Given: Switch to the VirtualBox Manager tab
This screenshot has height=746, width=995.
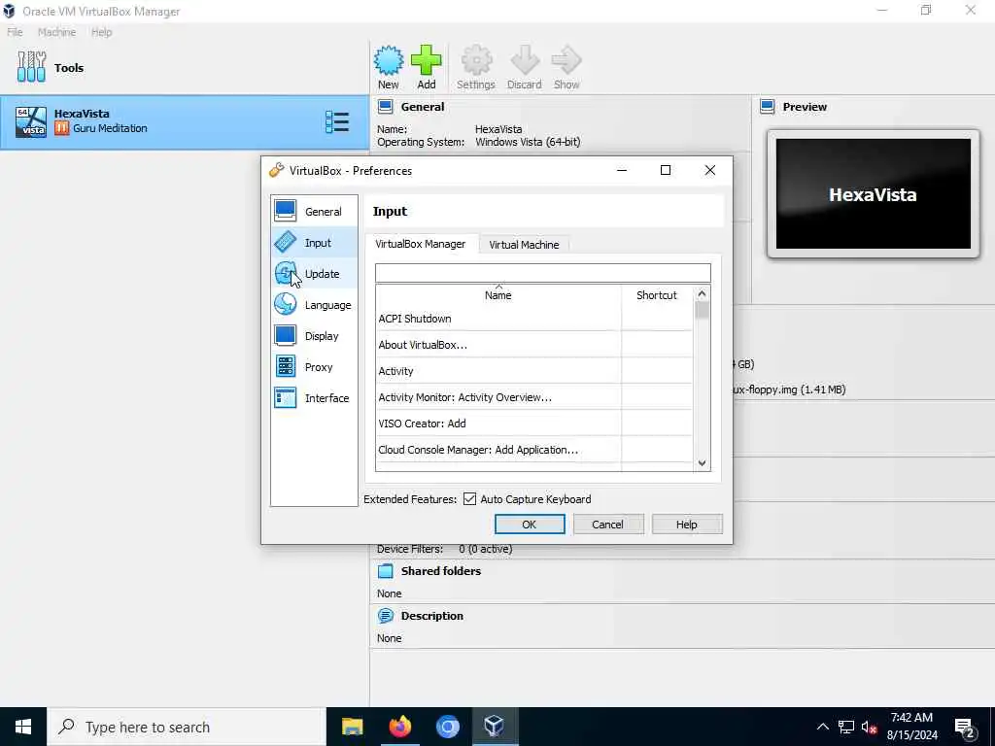Looking at the screenshot, I should click(x=420, y=244).
